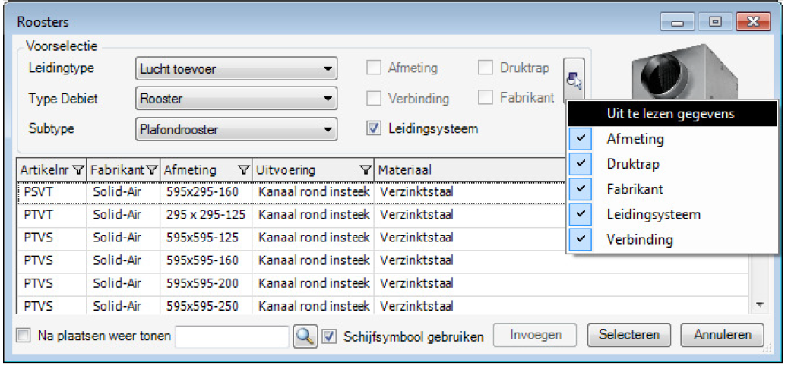Click the table scrollbar down arrow
Image resolution: width=788 pixels, height=366 pixels.
[759, 304]
